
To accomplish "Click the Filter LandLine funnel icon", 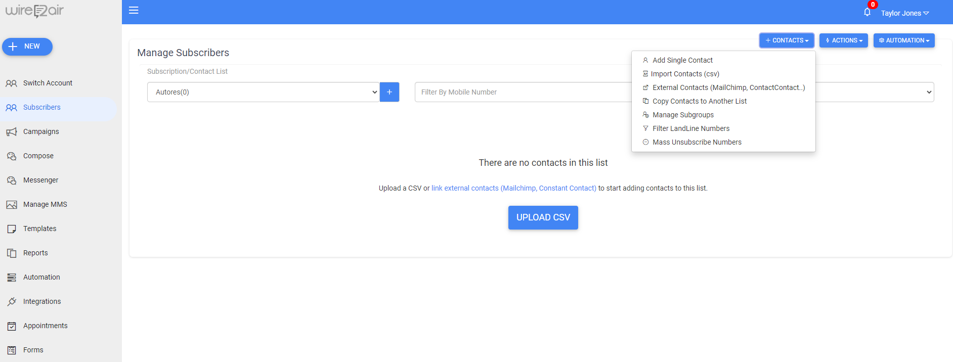I will click(645, 128).
